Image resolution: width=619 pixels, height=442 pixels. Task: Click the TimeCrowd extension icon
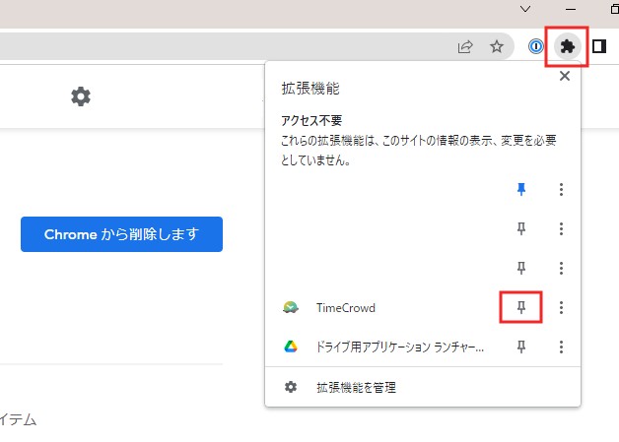(x=291, y=307)
